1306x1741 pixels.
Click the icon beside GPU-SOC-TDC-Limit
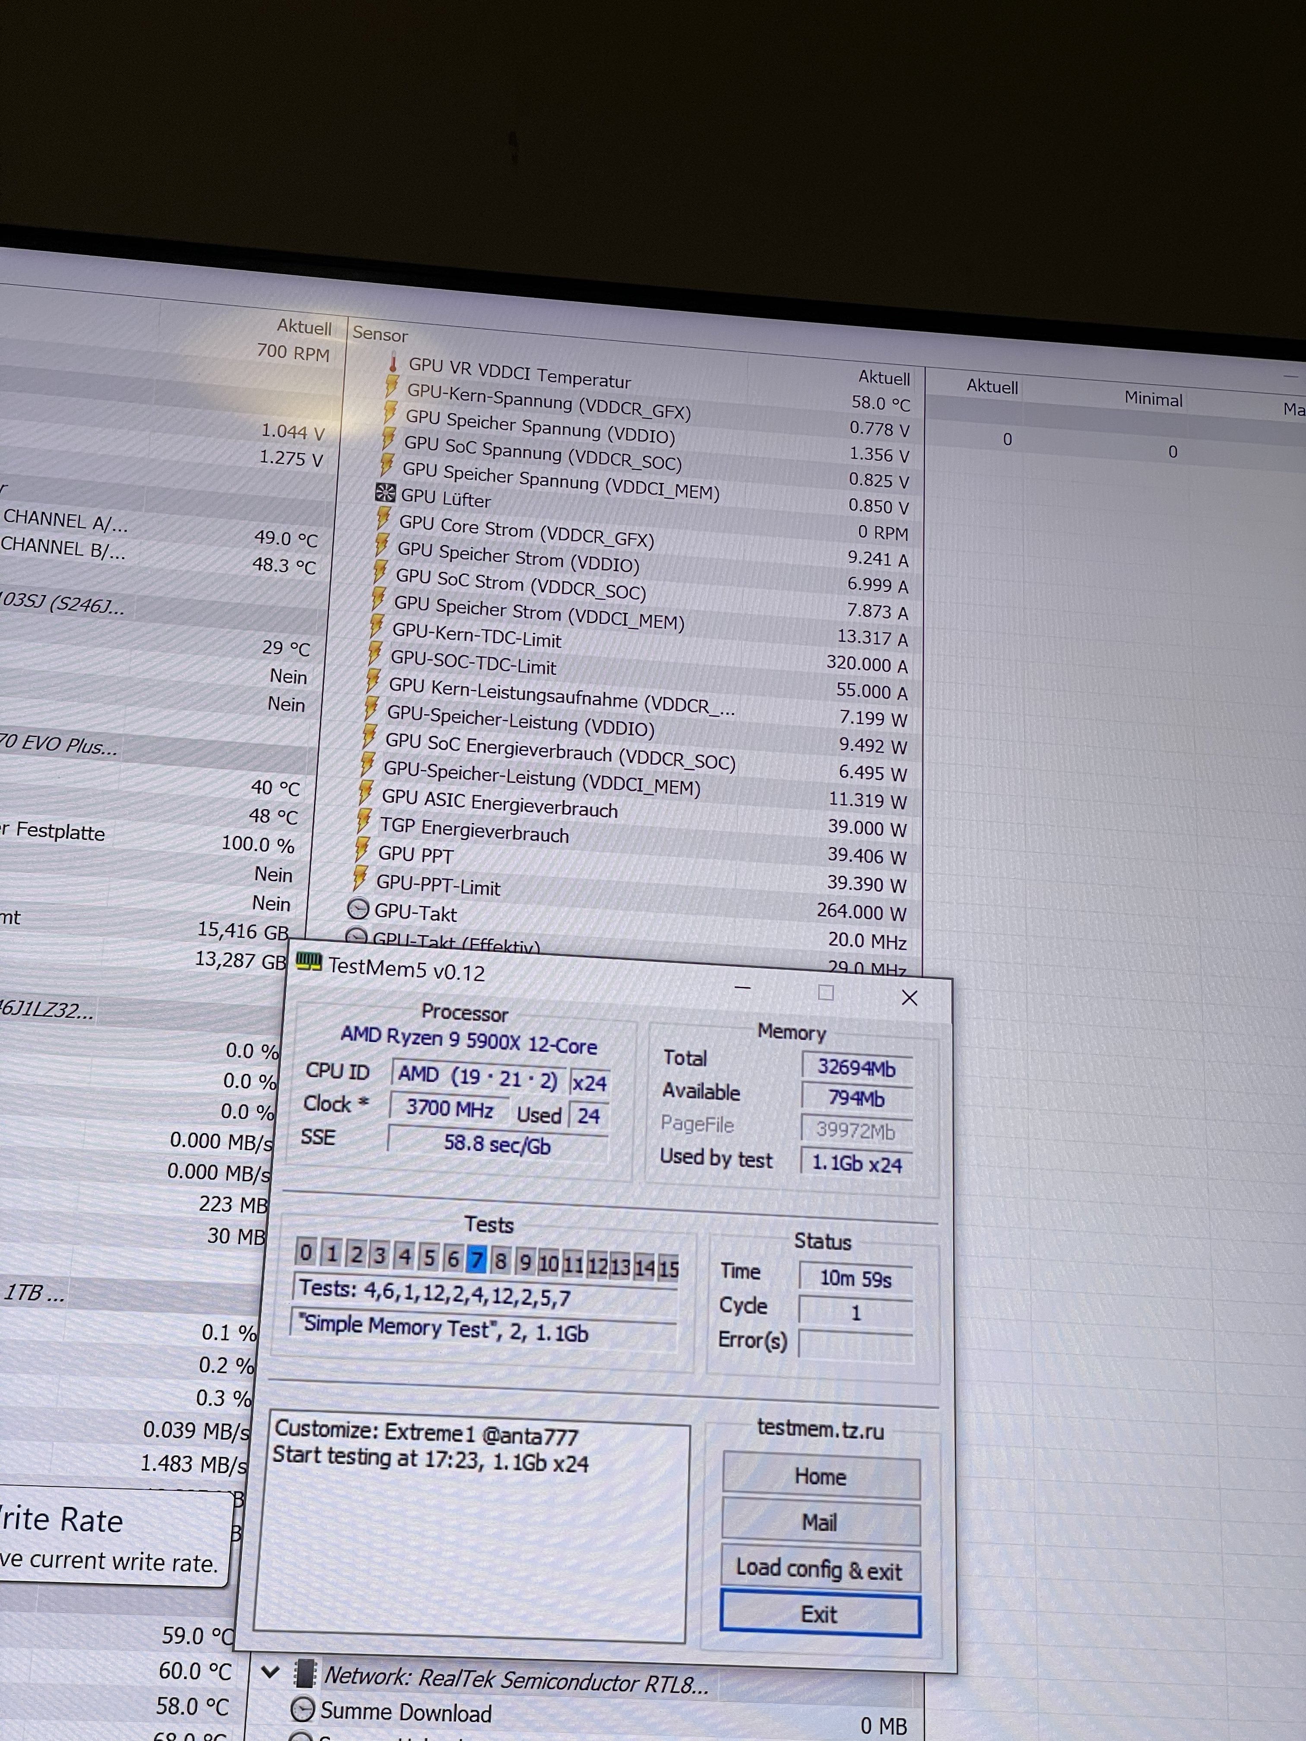click(x=375, y=653)
